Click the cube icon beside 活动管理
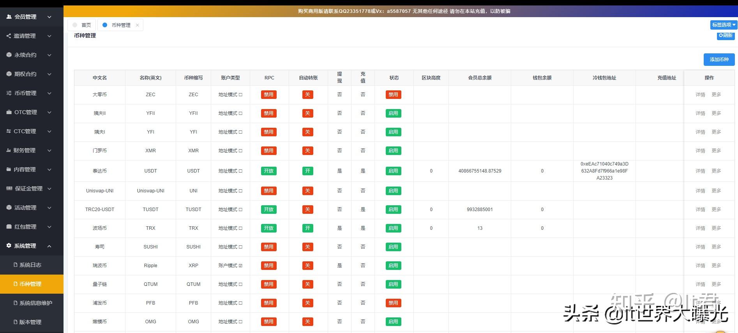The image size is (738, 333). point(9,208)
